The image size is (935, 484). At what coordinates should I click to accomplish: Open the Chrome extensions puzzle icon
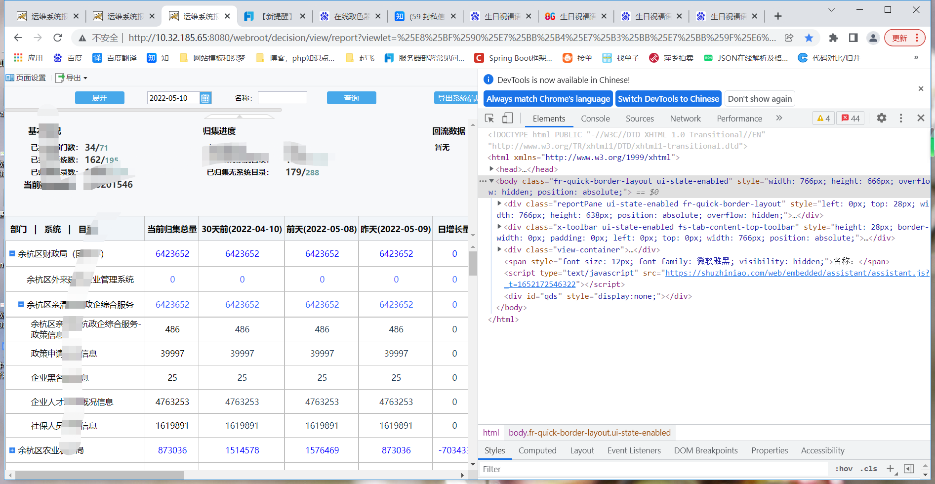833,38
